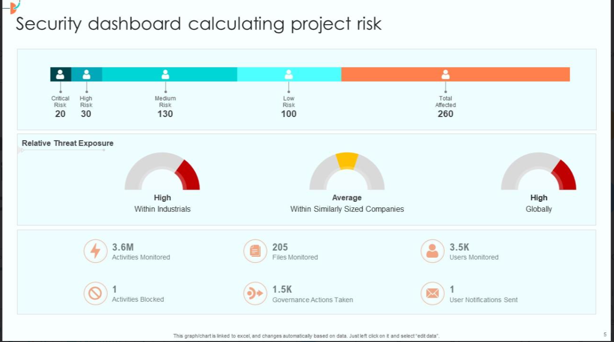Viewport: 614px width, 342px height.
Task: Click the Critical Risk person icon
Action: pos(60,74)
